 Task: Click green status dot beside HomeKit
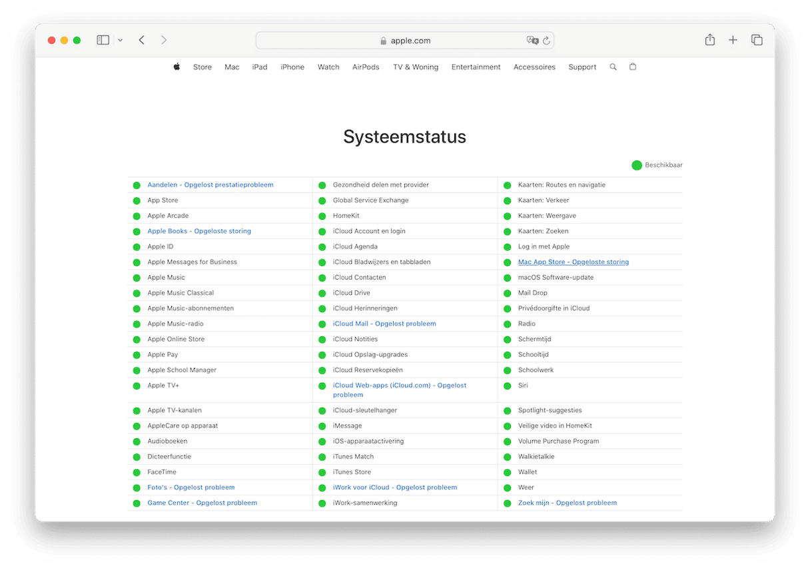tap(322, 216)
